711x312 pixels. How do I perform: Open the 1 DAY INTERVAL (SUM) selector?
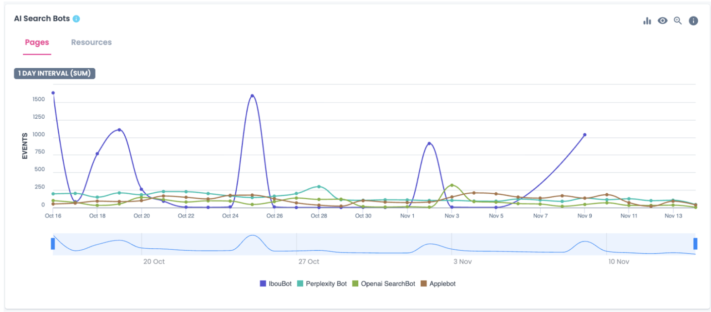pyautogui.click(x=54, y=73)
